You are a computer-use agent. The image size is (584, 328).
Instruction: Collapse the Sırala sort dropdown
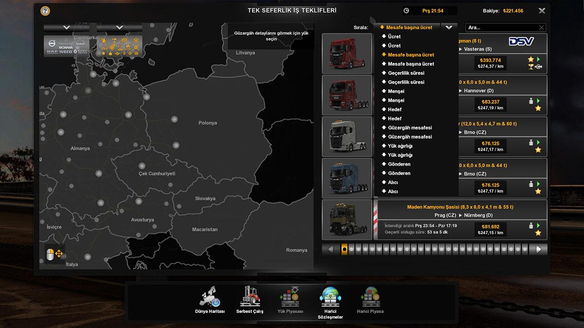point(448,27)
